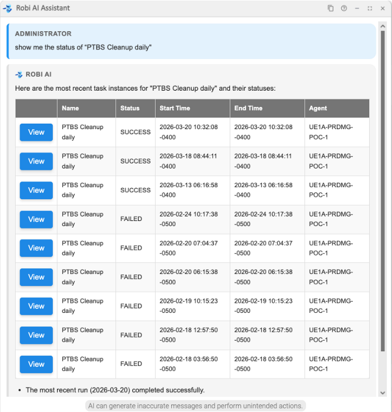The width and height of the screenshot is (392, 412).
Task: Click the Agent column header
Action: (318, 108)
